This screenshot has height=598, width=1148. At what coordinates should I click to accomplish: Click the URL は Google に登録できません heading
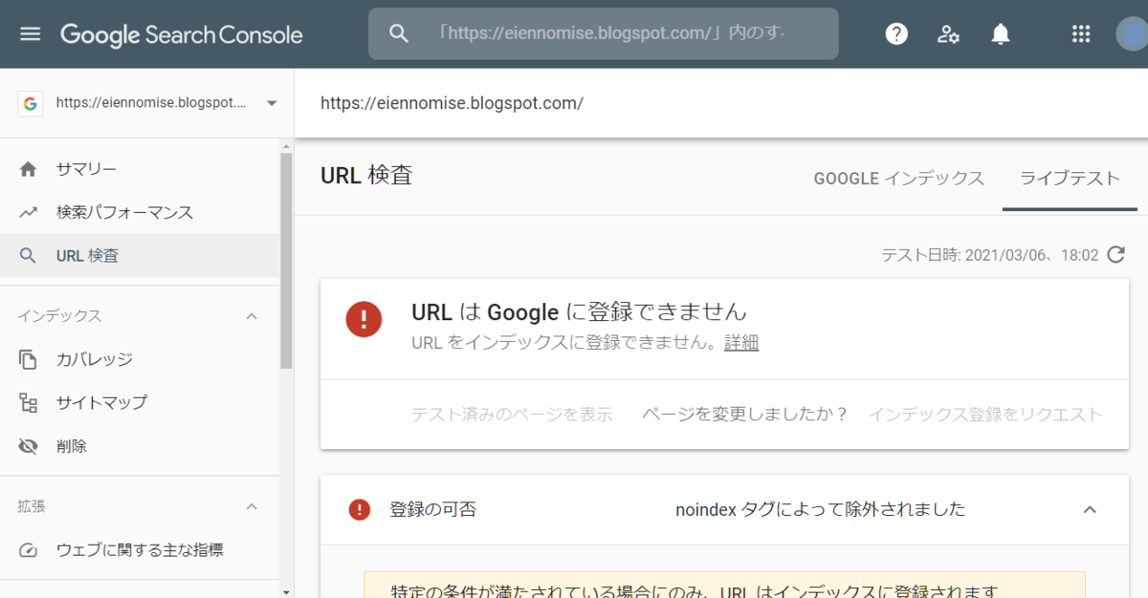pyautogui.click(x=579, y=311)
